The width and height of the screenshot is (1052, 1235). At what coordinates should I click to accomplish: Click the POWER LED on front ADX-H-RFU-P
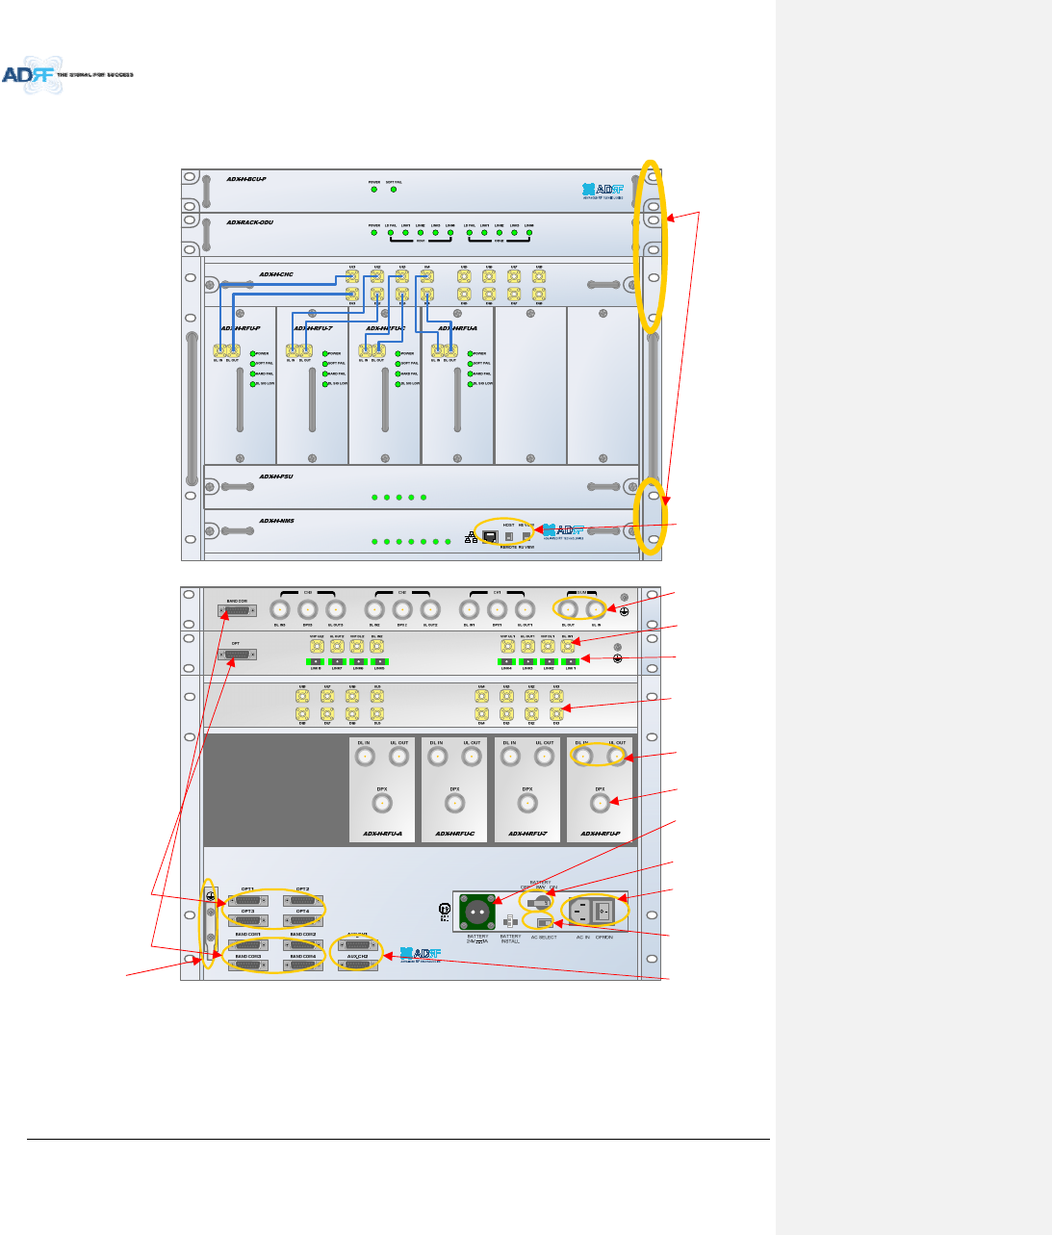click(253, 354)
